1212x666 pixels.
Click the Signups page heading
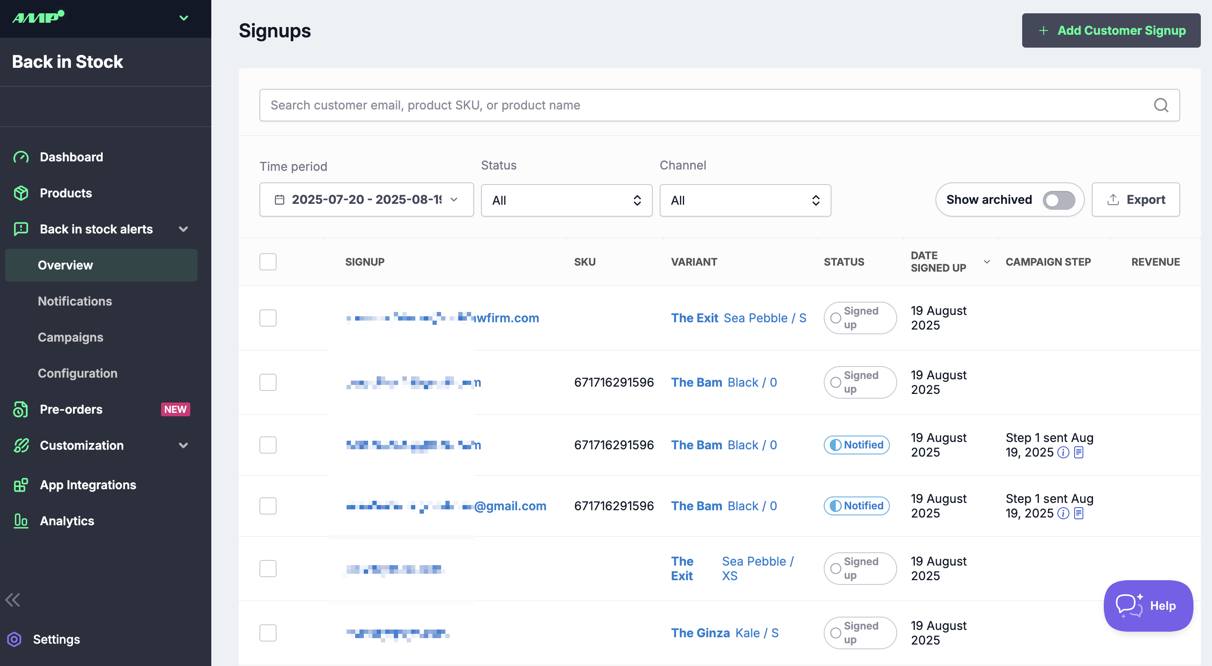[x=275, y=30]
